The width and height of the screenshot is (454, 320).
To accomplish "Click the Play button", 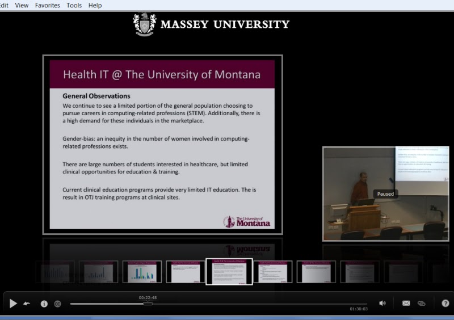I will [x=13, y=304].
